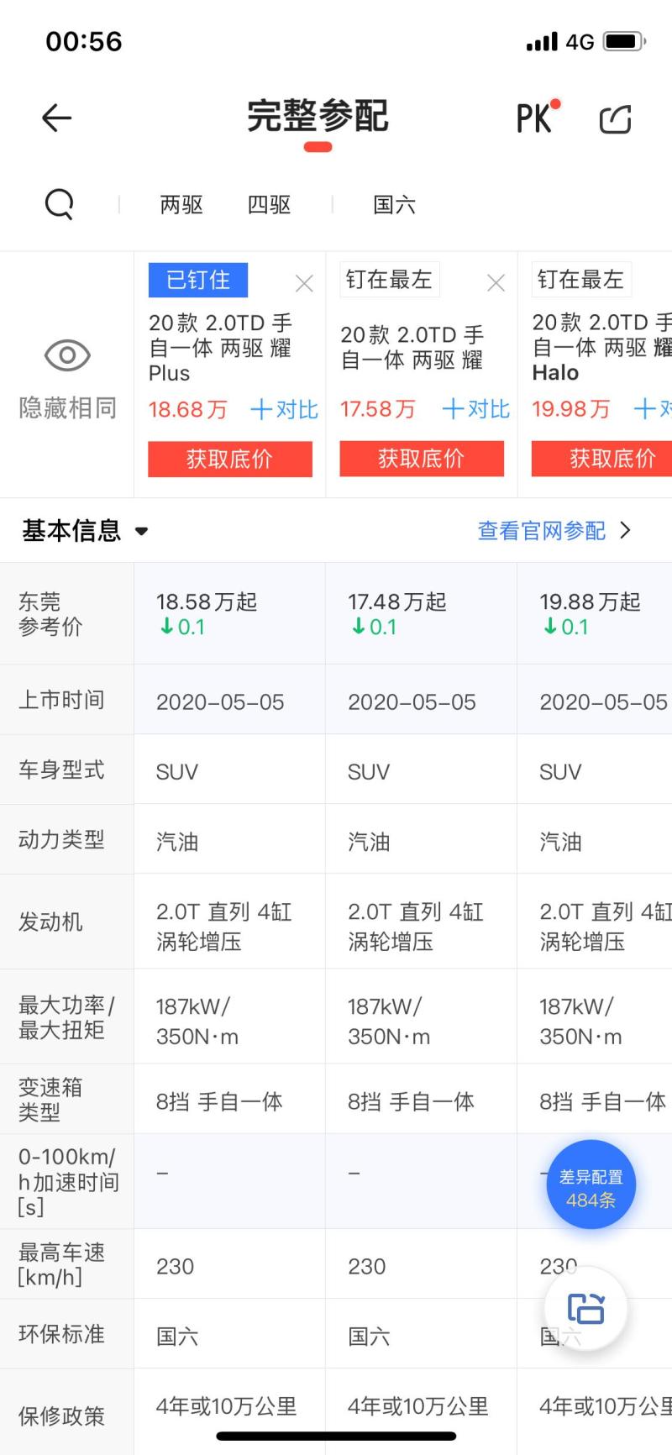Add 17.58万 trim via 对比 button
The width and height of the screenshot is (672, 1455).
[475, 409]
